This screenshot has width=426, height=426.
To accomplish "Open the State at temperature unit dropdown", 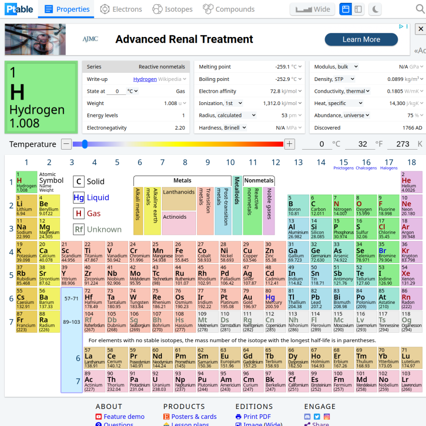I will tap(133, 91).
